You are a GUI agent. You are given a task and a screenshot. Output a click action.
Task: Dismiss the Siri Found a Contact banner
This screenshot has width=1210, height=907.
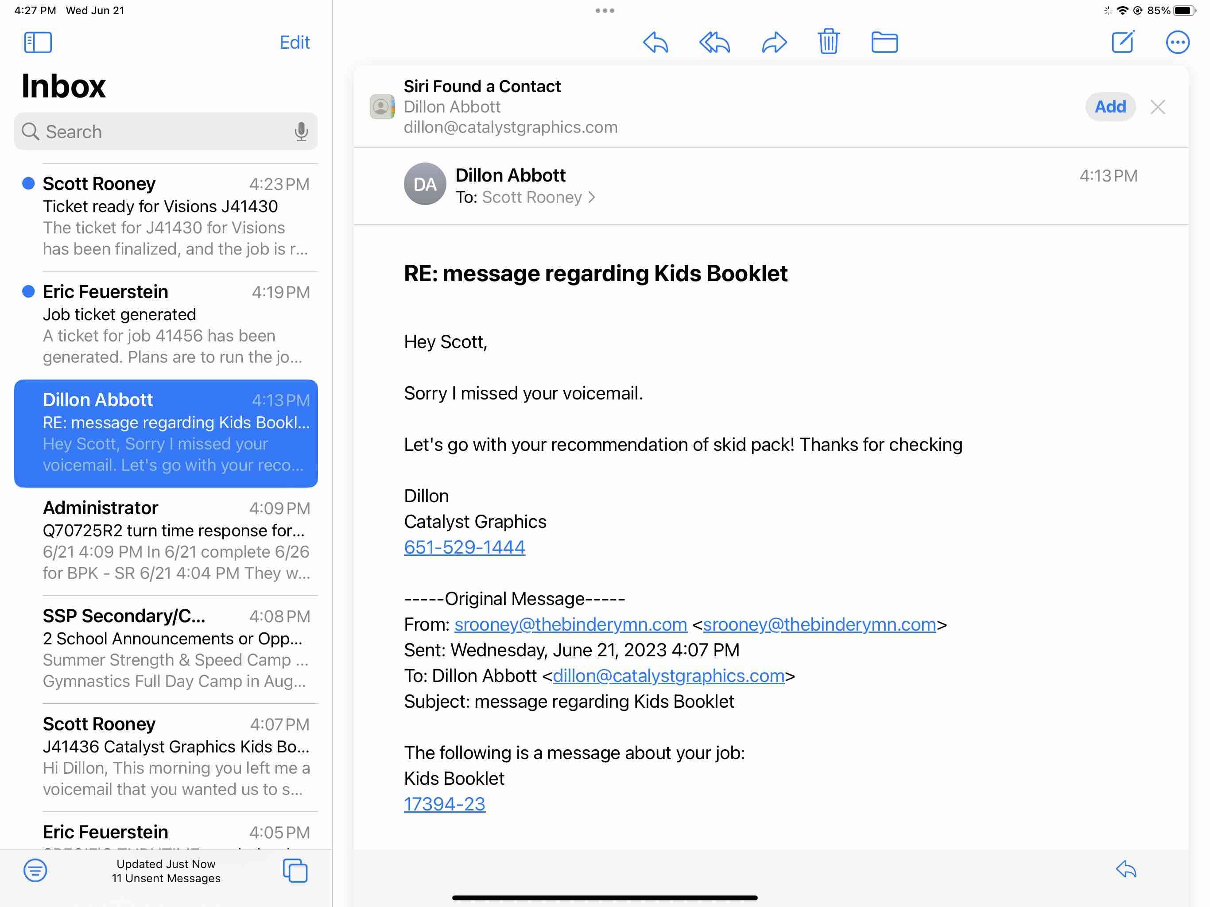coord(1157,107)
